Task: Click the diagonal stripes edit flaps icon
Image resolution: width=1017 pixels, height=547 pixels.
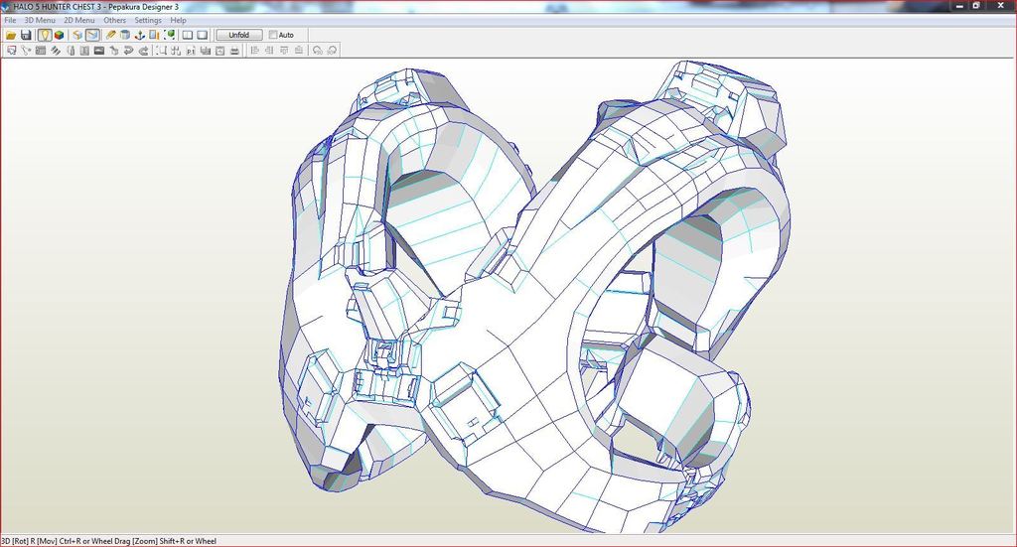Action: click(56, 51)
